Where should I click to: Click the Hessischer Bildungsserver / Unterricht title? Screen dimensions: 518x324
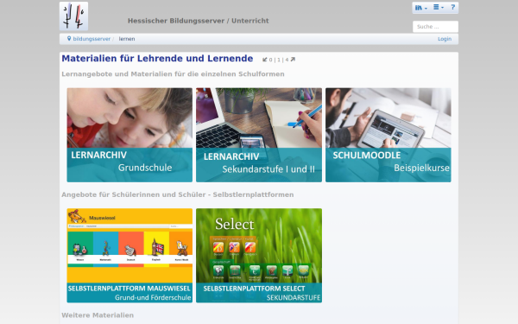[x=199, y=21]
